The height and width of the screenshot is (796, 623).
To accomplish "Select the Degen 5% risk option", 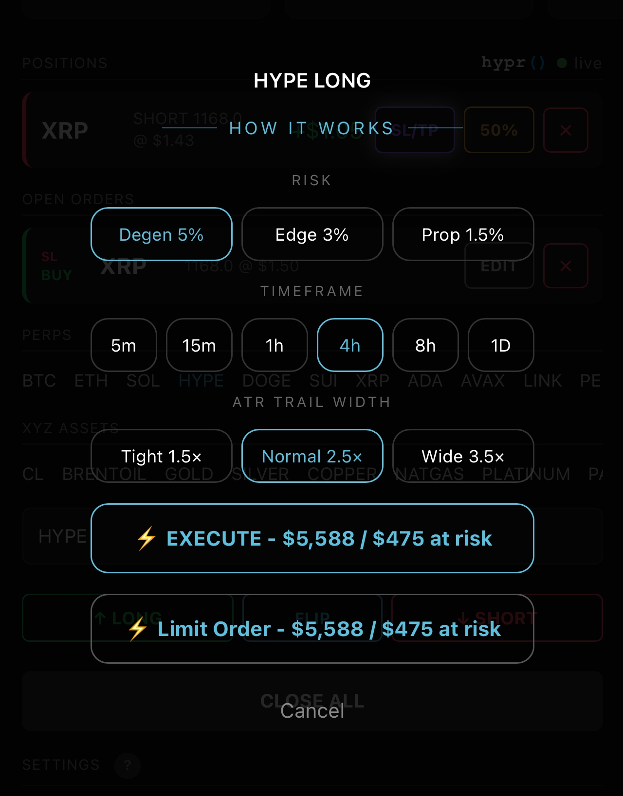I will pos(161,234).
